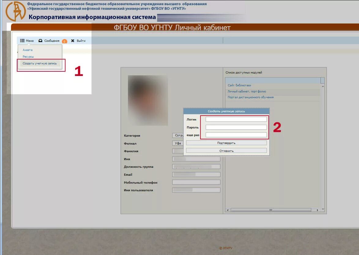Click the Выйти logout text
Viewport: 359px width, 255px height.
[81, 41]
